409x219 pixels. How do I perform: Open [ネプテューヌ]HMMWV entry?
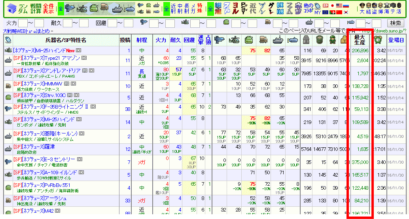(x=38, y=84)
